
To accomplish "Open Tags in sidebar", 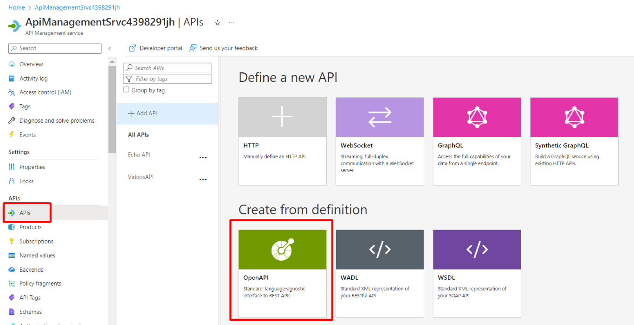I will [x=25, y=106].
